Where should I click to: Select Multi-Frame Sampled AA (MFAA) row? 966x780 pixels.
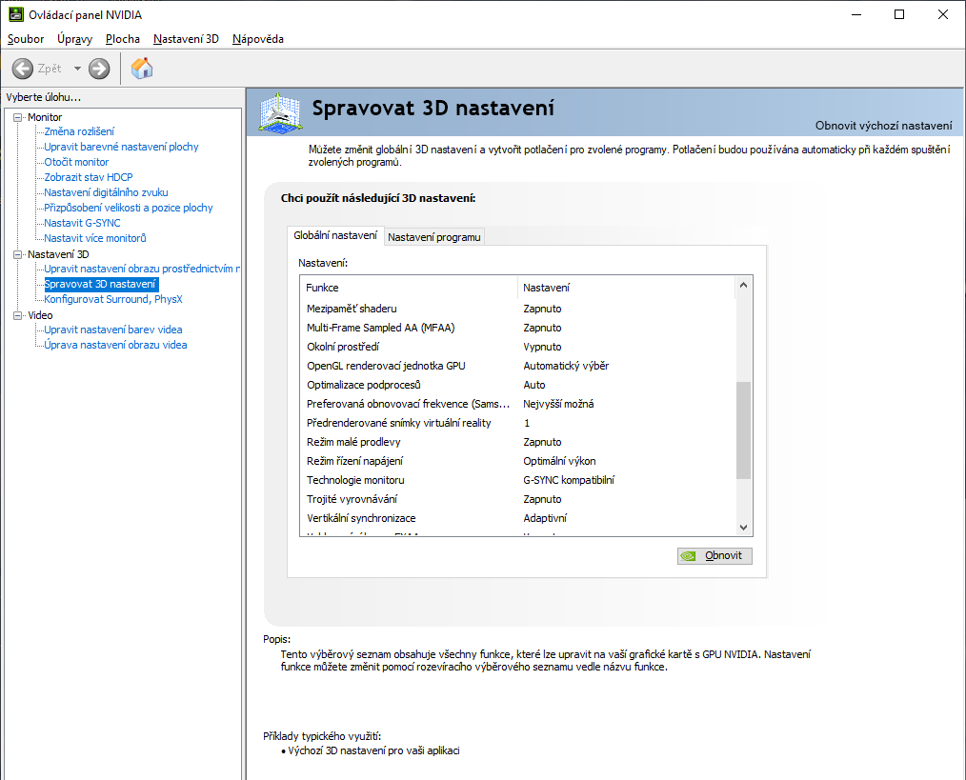click(517, 328)
